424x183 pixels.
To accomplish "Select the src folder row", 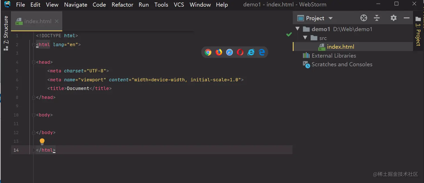I will point(353,38).
